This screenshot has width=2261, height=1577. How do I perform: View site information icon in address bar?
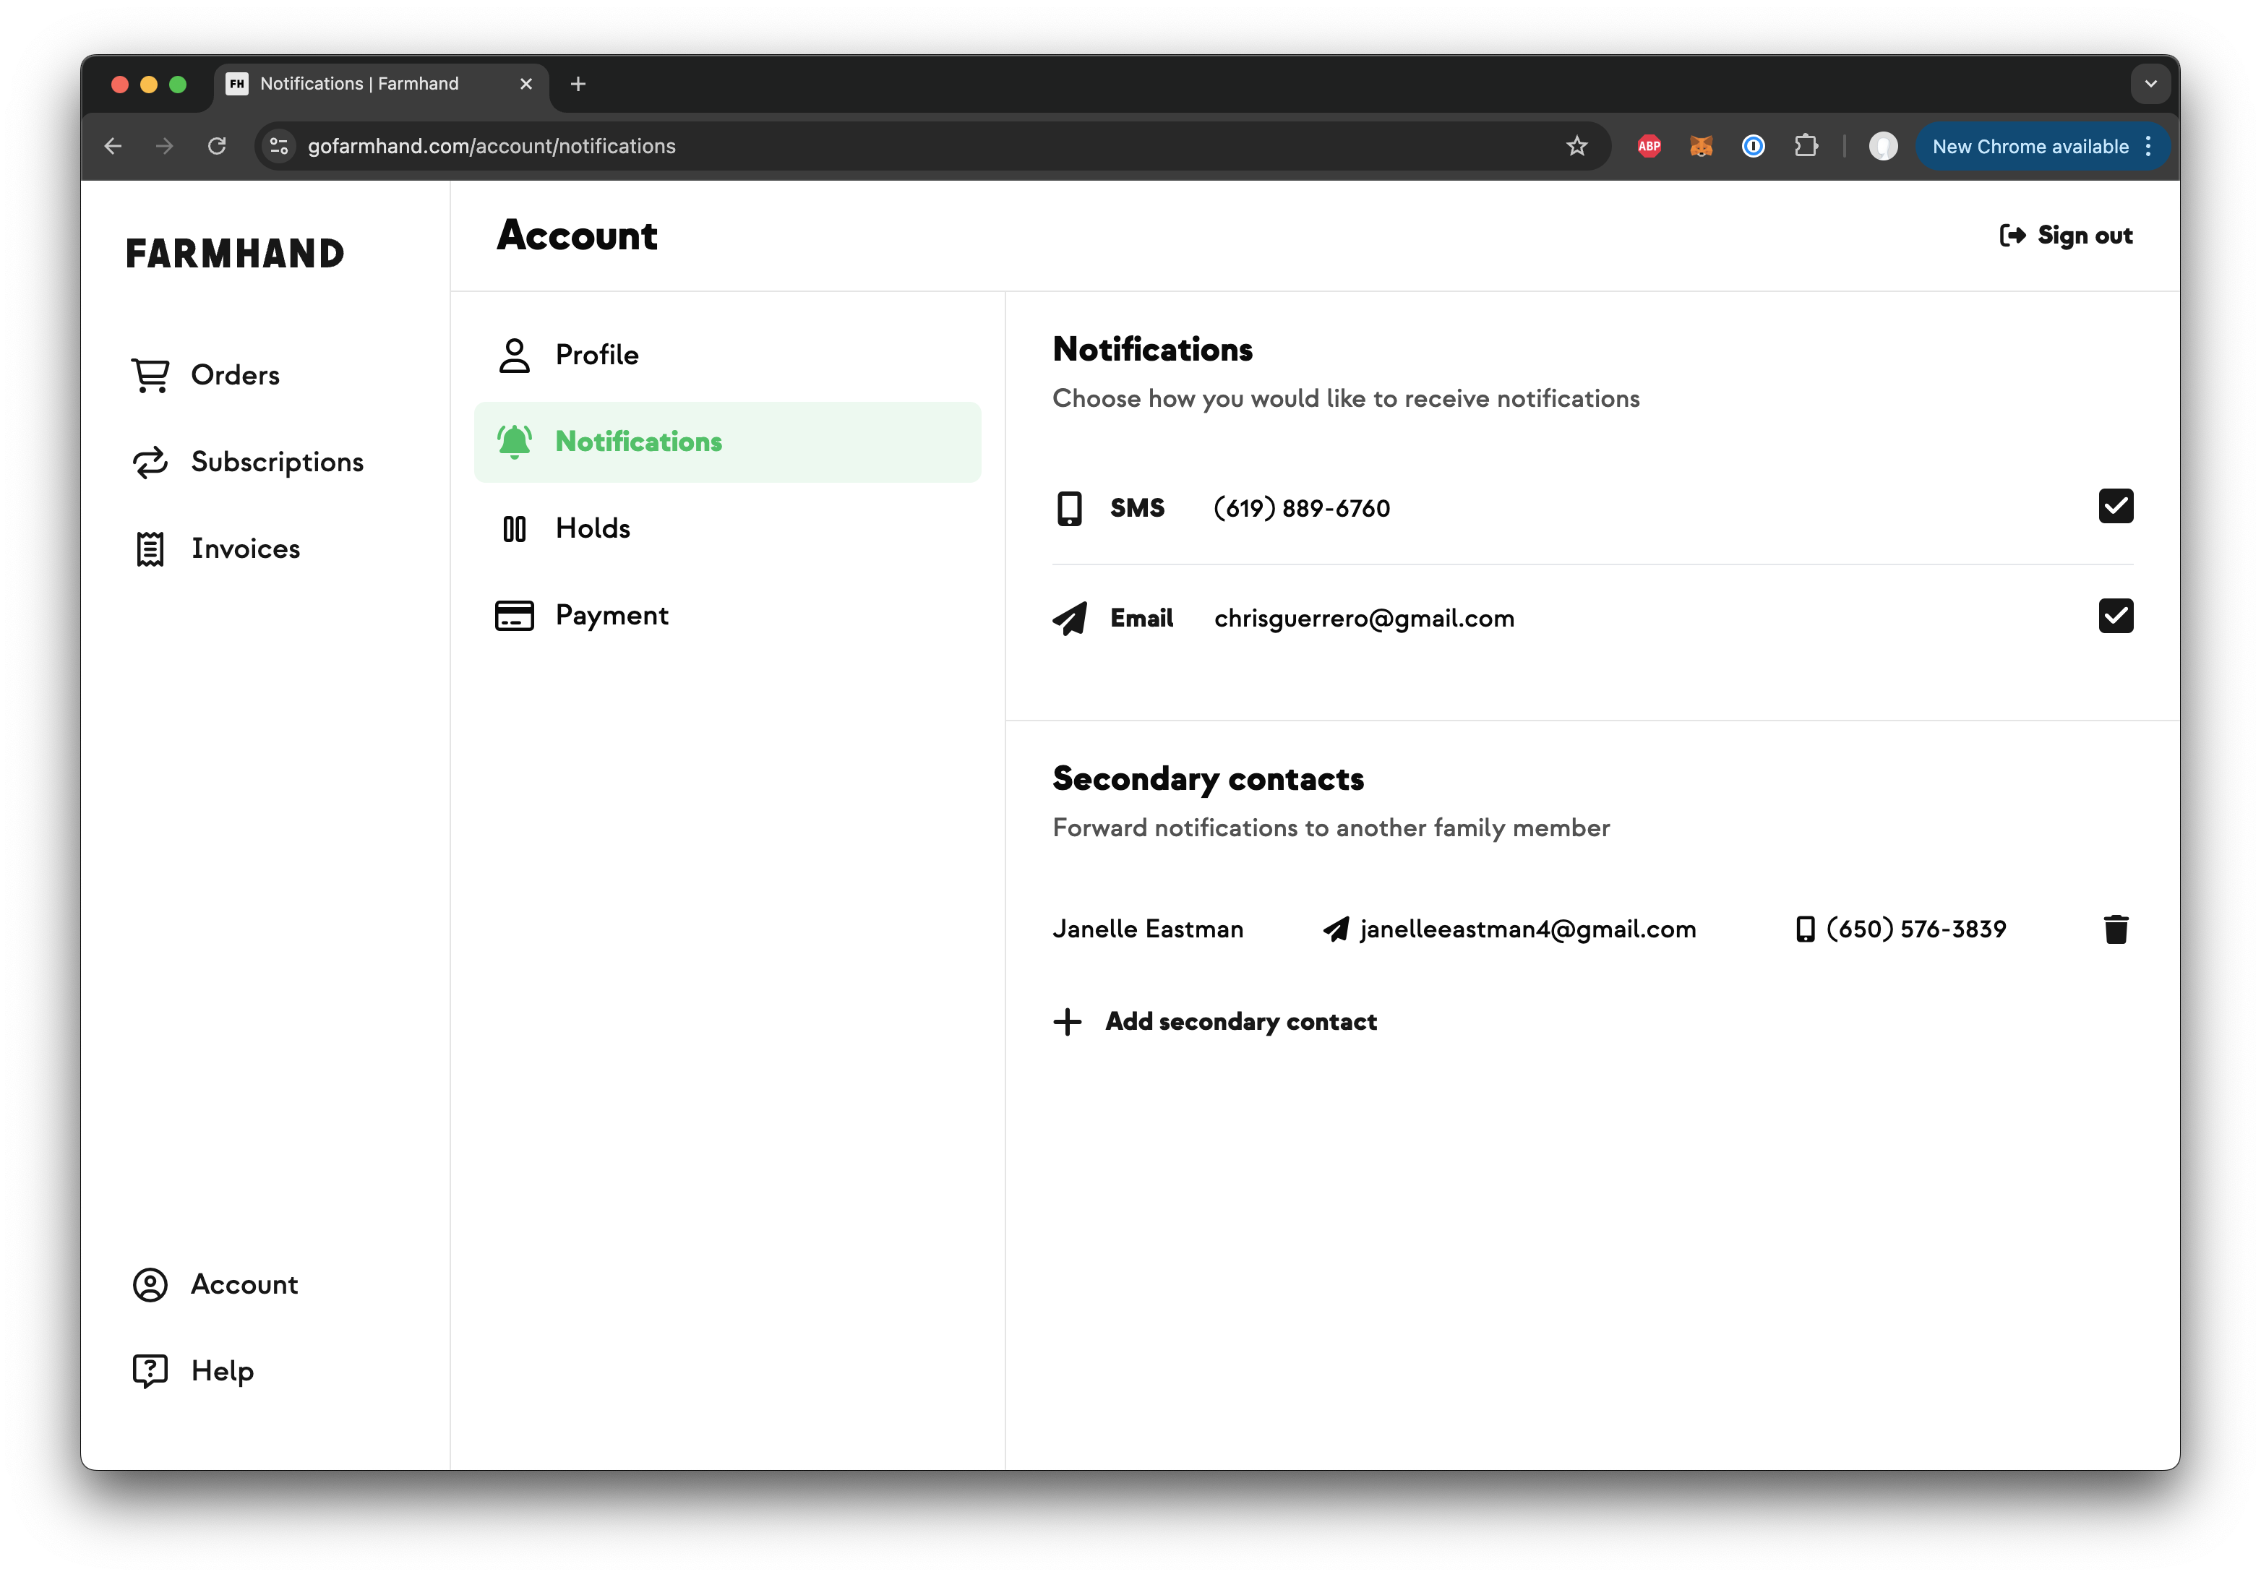click(280, 147)
